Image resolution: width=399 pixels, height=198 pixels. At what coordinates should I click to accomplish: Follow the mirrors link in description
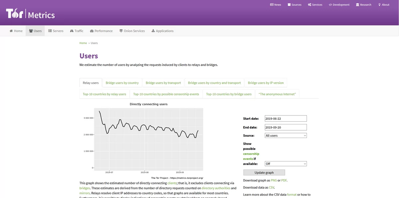[x=84, y=193]
